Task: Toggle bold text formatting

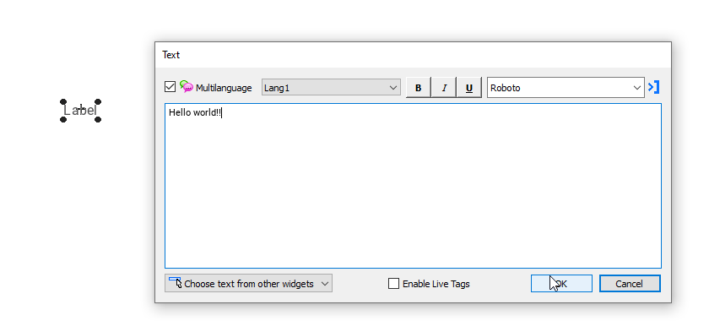Action: (419, 87)
